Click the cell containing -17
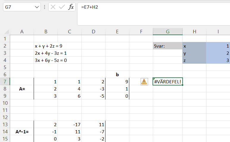This screenshot has width=230, height=142. pyautogui.click(x=69, y=124)
